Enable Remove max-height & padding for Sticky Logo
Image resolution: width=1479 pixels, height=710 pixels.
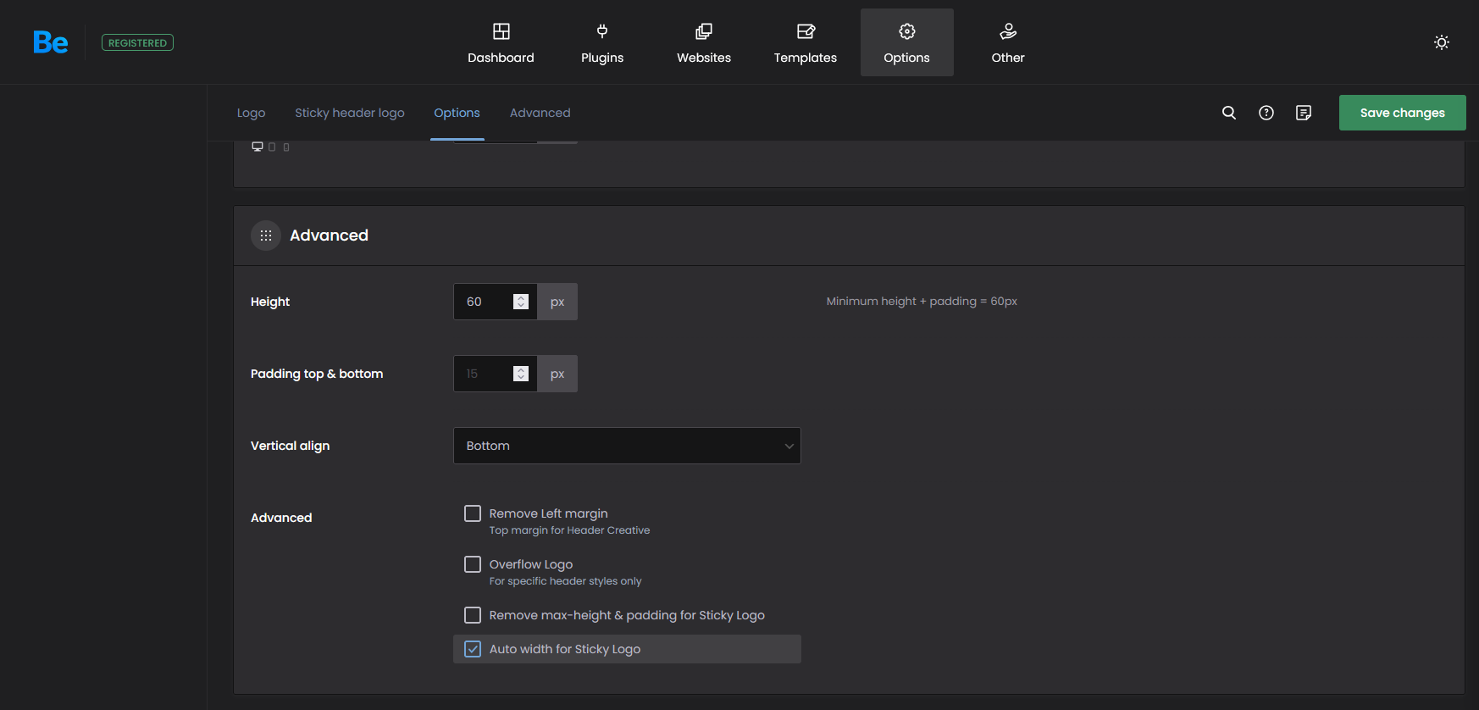pos(473,615)
